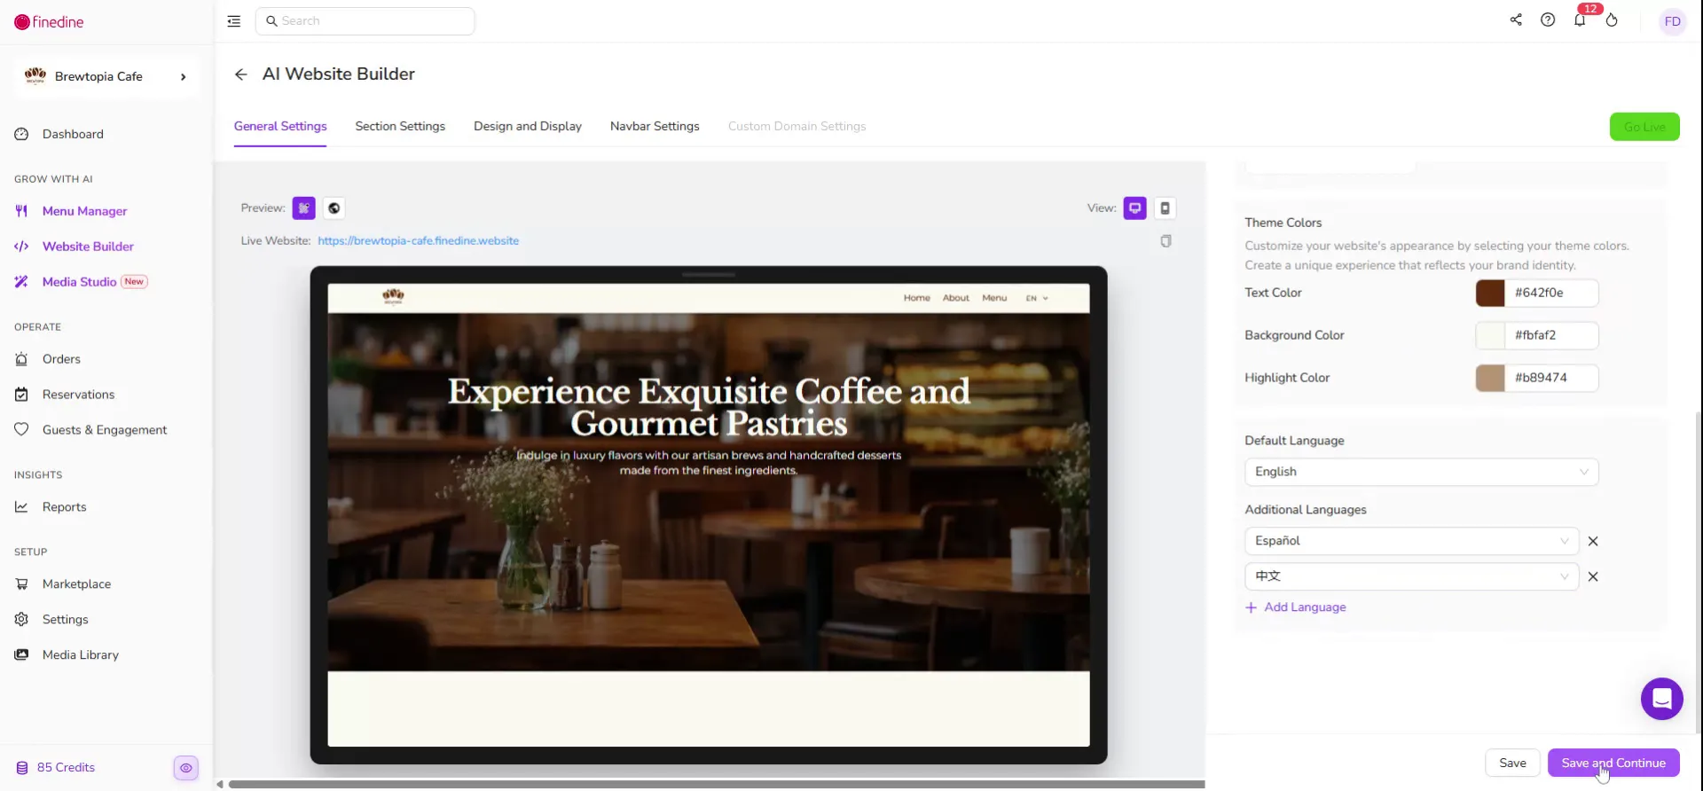Go back using the arrow beside AI Website Builder

pos(240,74)
